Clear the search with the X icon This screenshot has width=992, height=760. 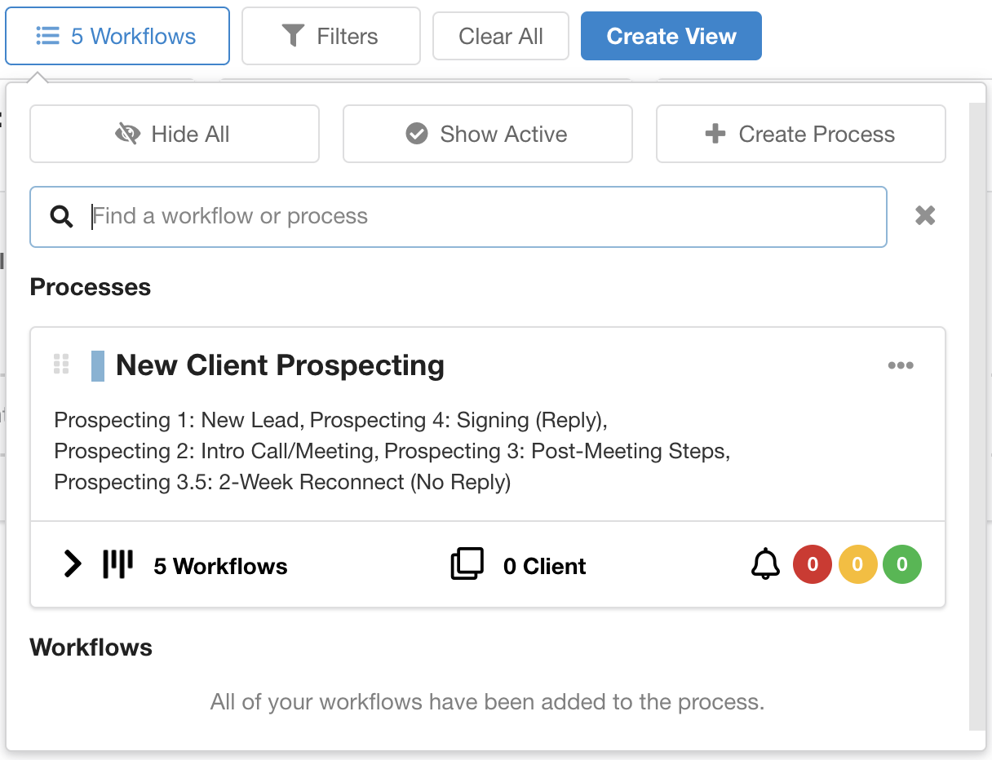click(925, 216)
